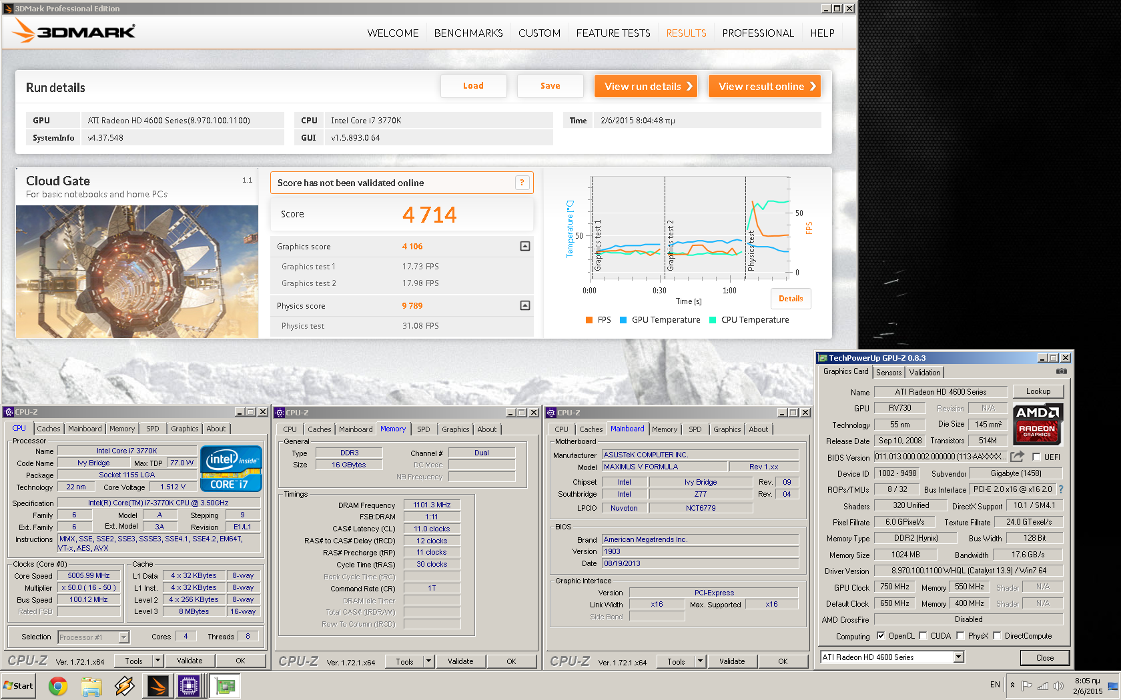Open Google Chrome from the taskbar
Viewport: 1121px width, 700px height.
[58, 685]
